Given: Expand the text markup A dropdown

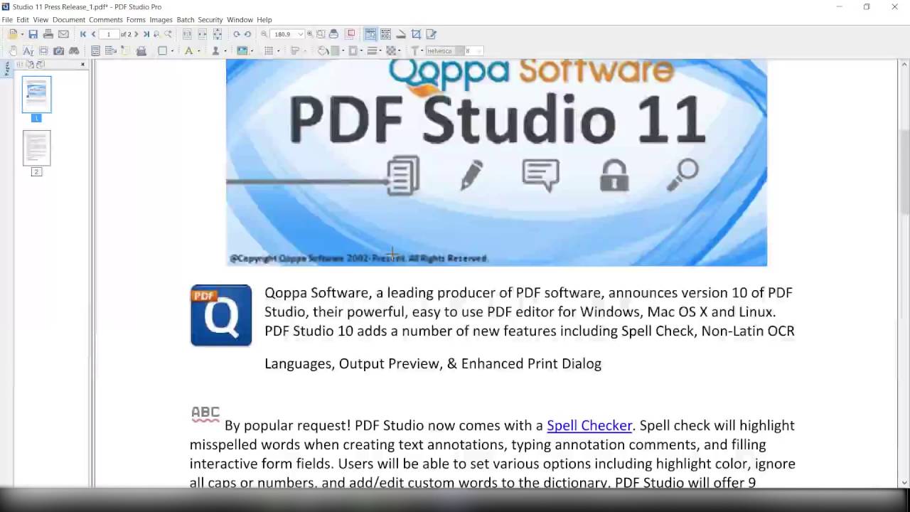Looking at the screenshot, I should 198,50.
